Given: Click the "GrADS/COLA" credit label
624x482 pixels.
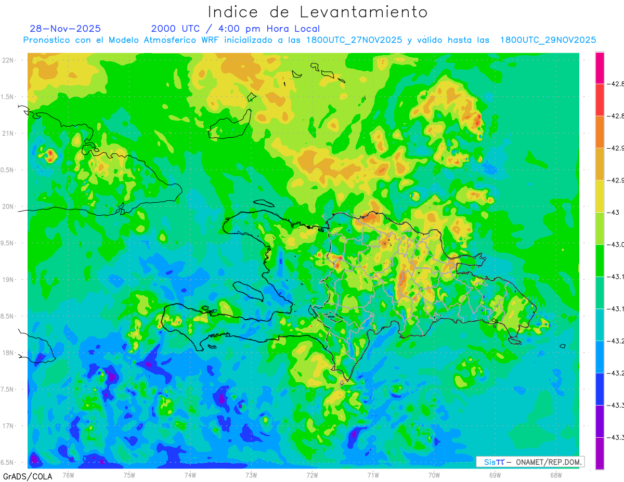Looking at the screenshot, I should click(28, 476).
